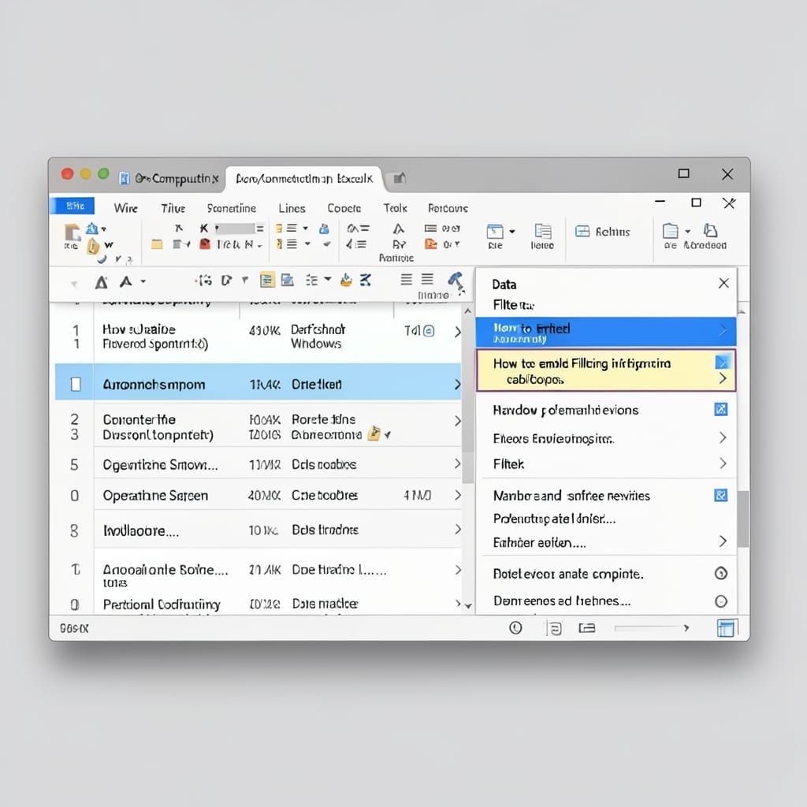Click the "lloree" columns document icon
Screen dimensions: 807x807
point(542,231)
